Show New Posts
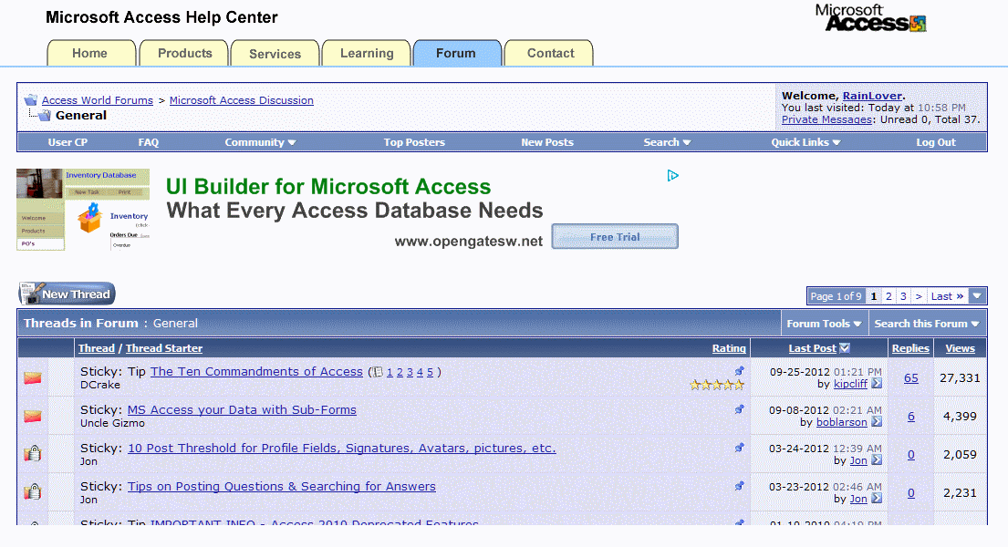The width and height of the screenshot is (1008, 547). (547, 143)
